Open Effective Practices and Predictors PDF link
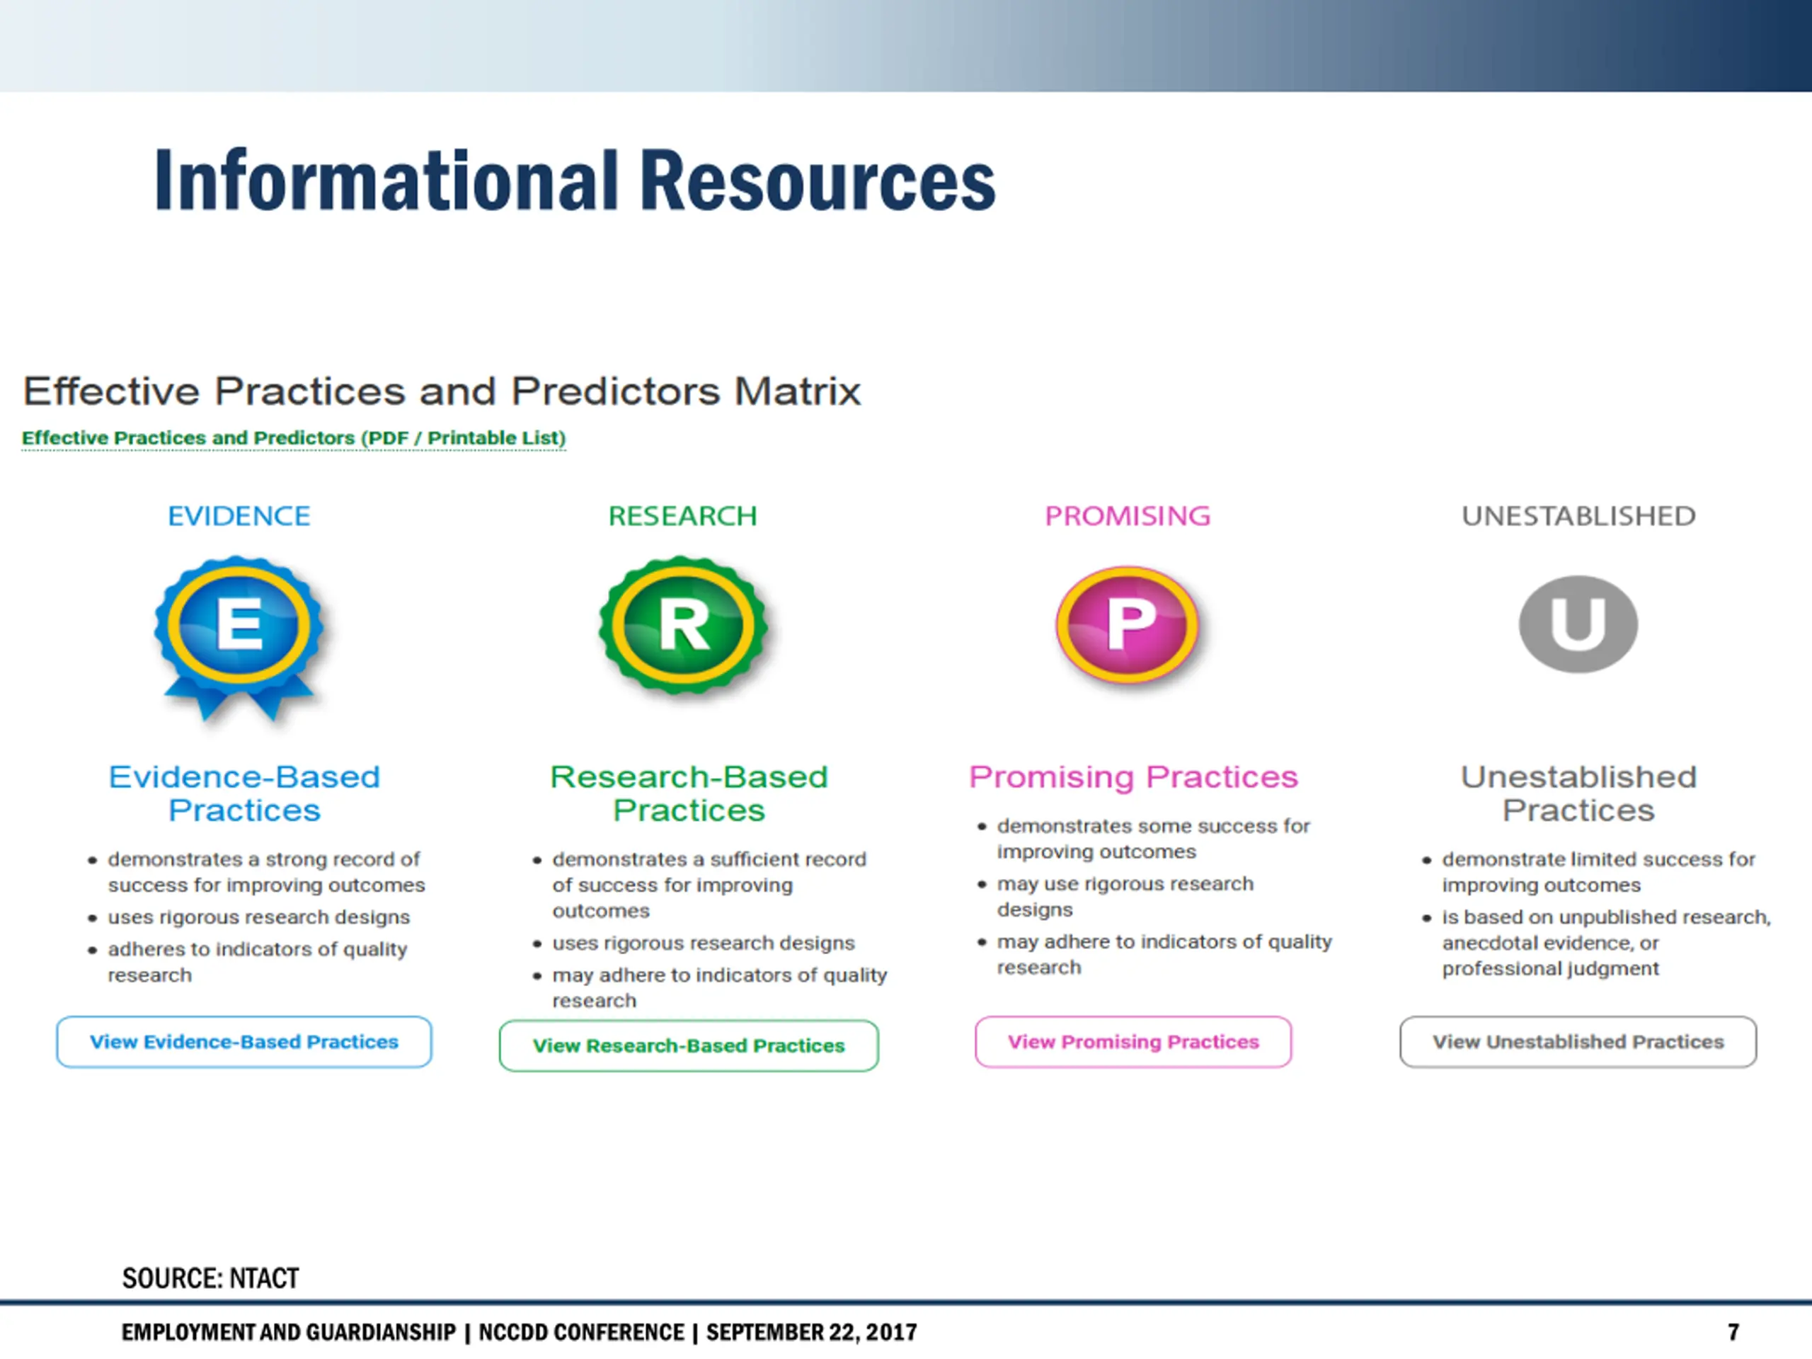Screen dimensions: 1812x1359 [293, 438]
